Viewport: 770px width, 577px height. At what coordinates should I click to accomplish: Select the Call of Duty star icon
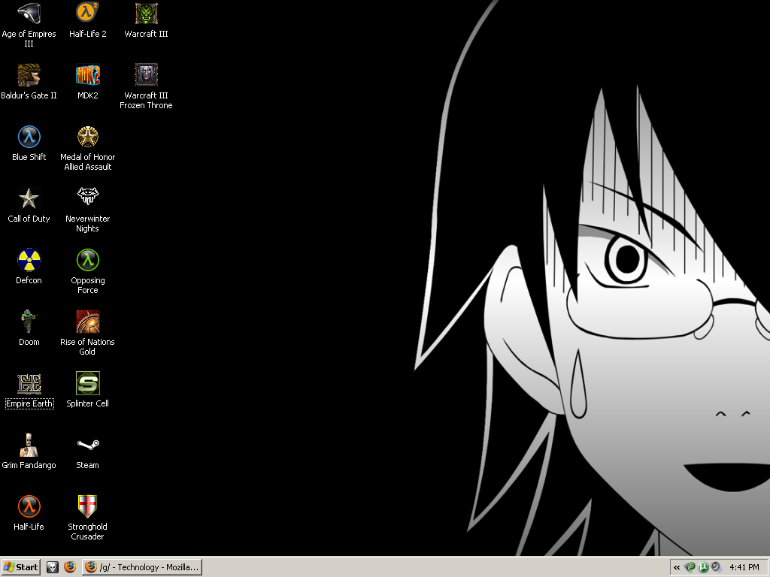point(29,198)
